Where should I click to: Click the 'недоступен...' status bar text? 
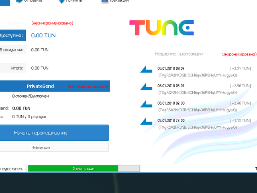pyautogui.click(x=13, y=169)
